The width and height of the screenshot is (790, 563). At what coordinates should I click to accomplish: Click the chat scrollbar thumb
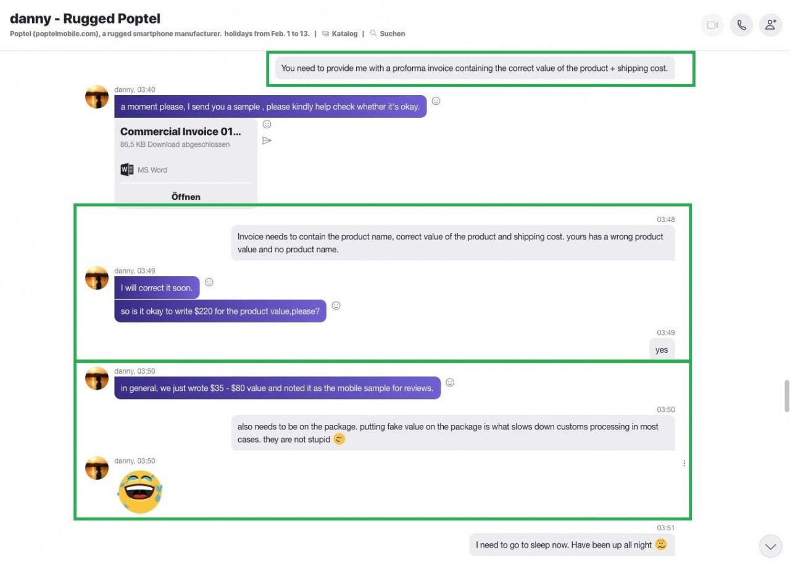786,396
